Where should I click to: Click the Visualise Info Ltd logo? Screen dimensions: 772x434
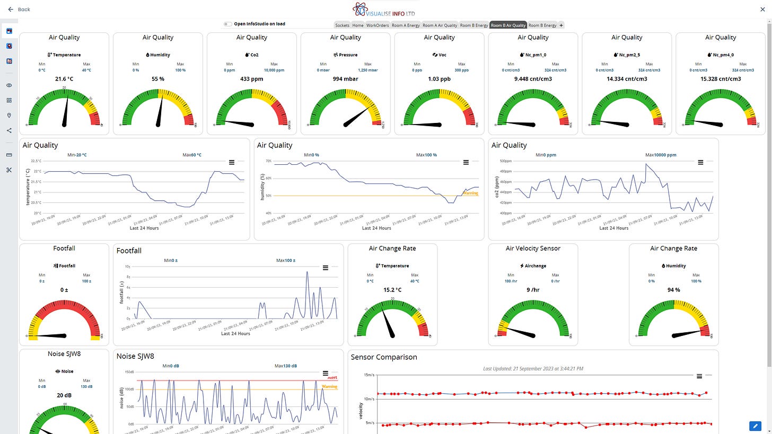[x=385, y=10]
